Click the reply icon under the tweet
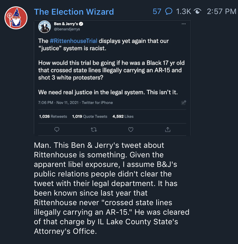The height and width of the screenshot is (244, 238). tap(57, 129)
